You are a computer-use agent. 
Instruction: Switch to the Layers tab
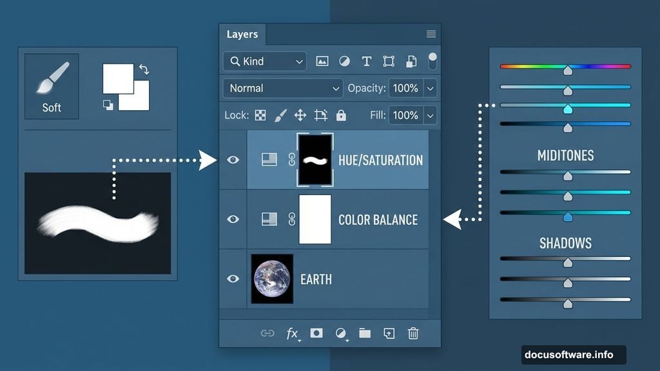click(242, 34)
